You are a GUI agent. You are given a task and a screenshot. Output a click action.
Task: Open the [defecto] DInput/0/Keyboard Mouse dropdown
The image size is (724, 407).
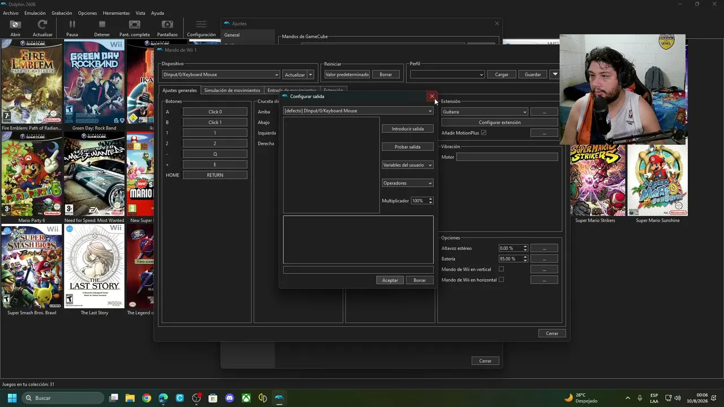click(x=358, y=111)
